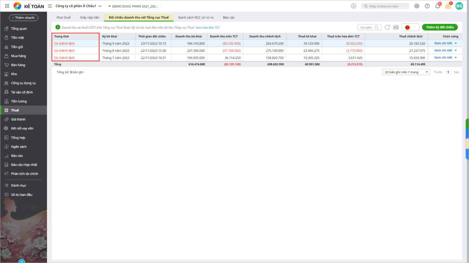This screenshot has height=263, width=469.
Task: Open settings via the gear icon
Action: [417, 6]
